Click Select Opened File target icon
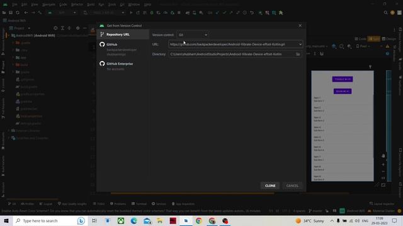Screen dimensions: 403x226 tap(55, 28)
